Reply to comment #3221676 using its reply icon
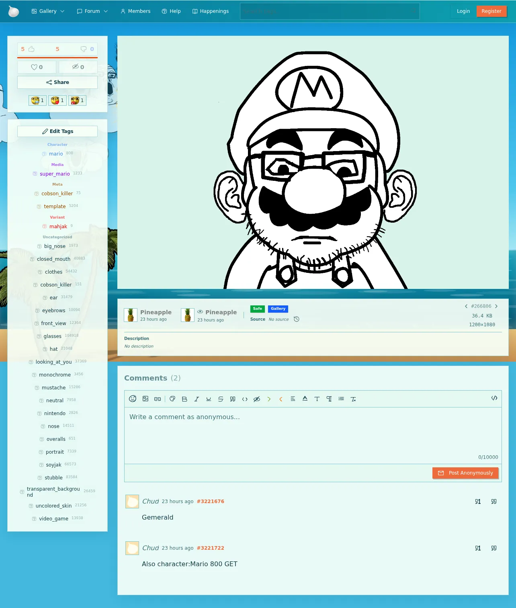The image size is (516, 608). coord(478,502)
